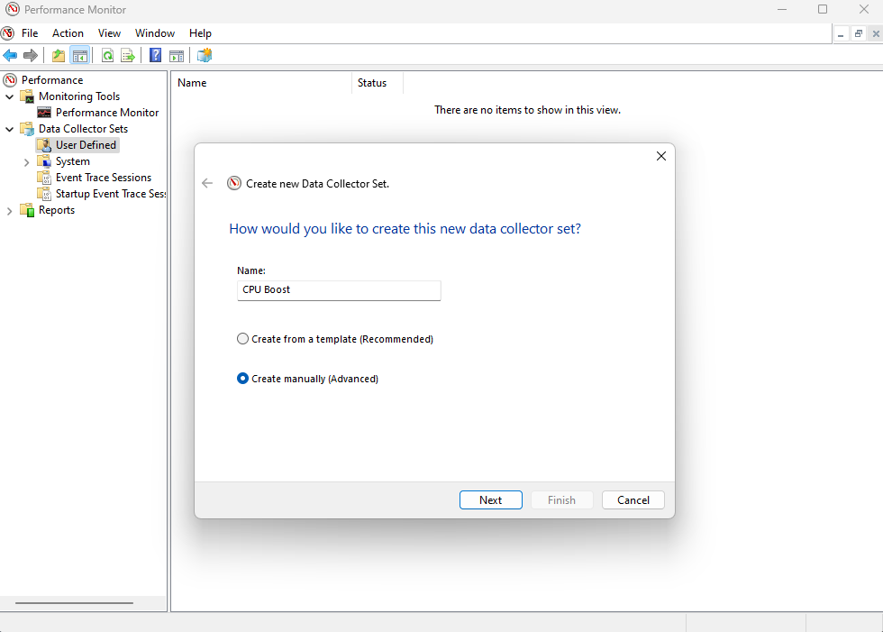Click the Up One Level folder icon
883x632 pixels.
coord(59,56)
